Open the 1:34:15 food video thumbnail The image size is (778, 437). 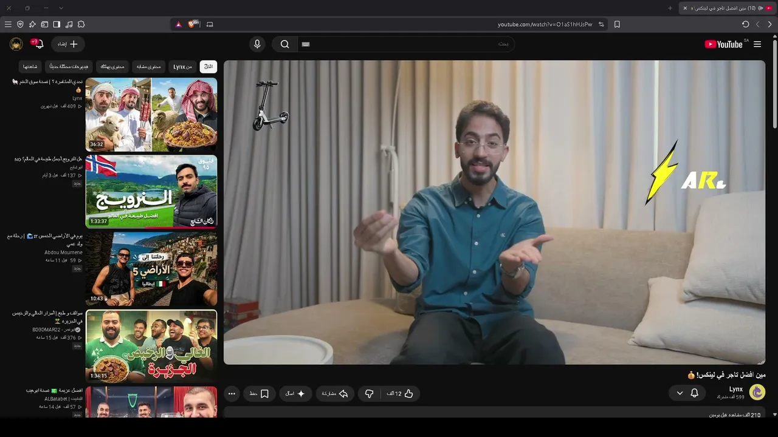(151, 346)
